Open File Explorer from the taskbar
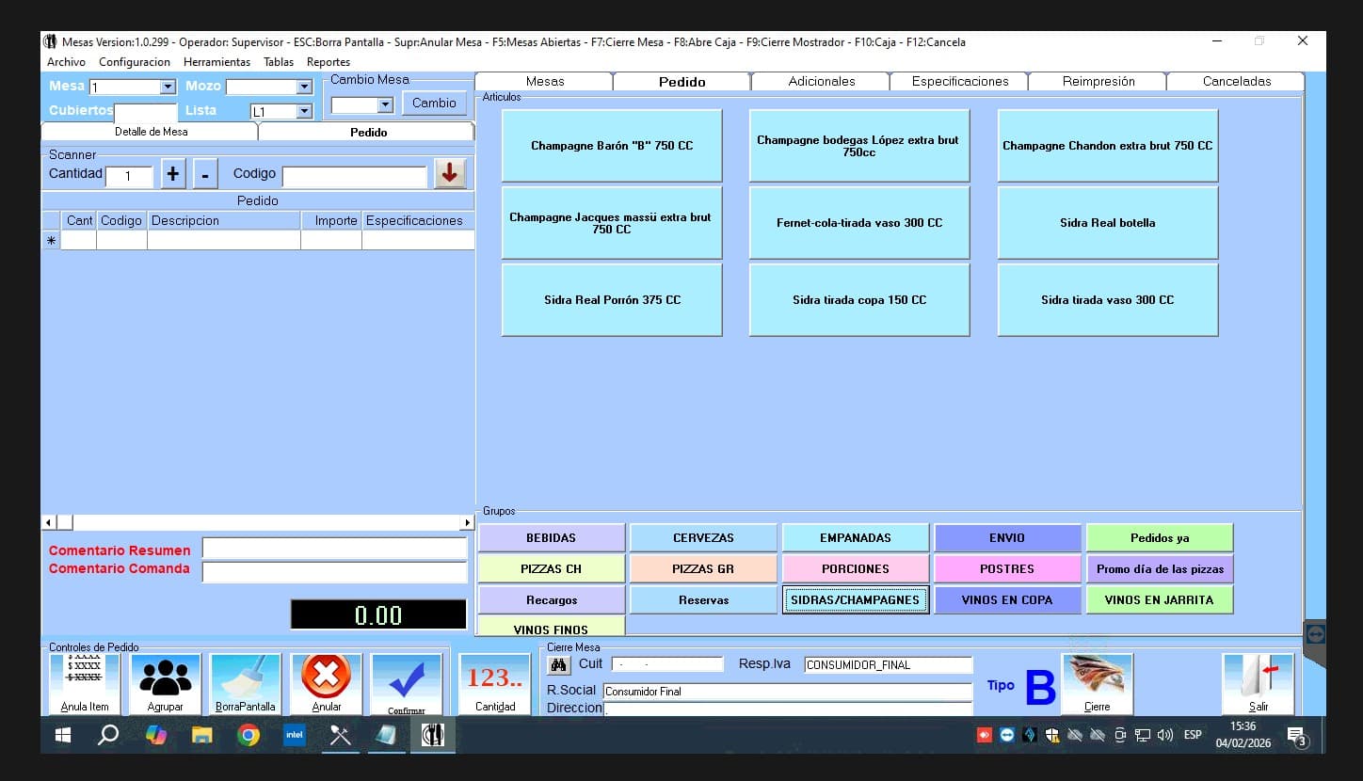Screen dimensions: 1363x781 pos(201,735)
